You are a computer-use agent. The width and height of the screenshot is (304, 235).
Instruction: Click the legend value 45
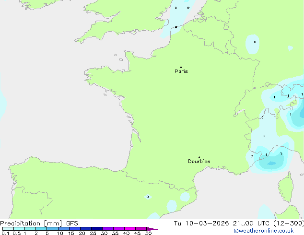tap(137, 233)
